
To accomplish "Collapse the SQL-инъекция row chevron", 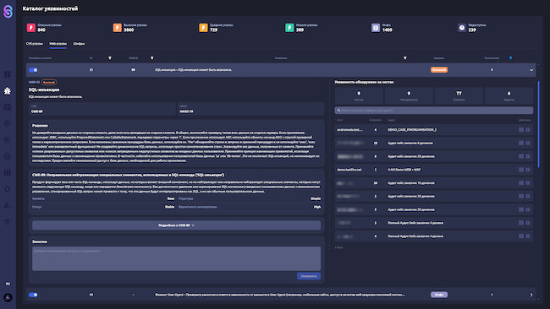I will tap(531, 70).
